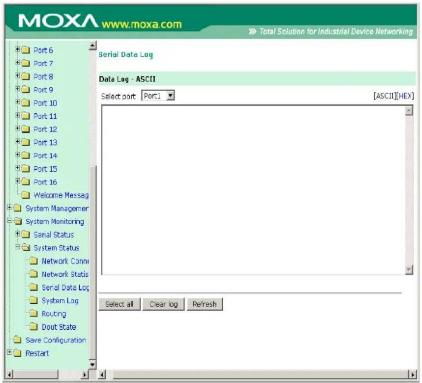
Task: Click the data log scrollbar down arrow
Action: [409, 269]
